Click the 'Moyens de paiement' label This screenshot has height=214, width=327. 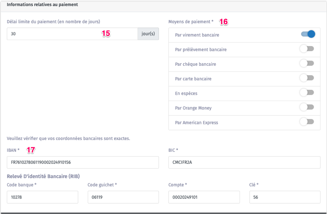191,22
